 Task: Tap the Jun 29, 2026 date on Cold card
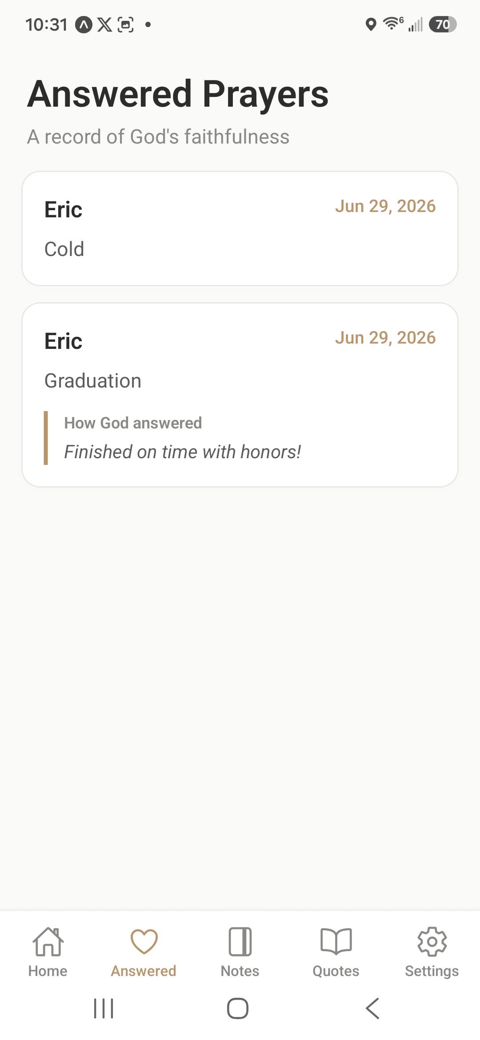[x=385, y=206]
